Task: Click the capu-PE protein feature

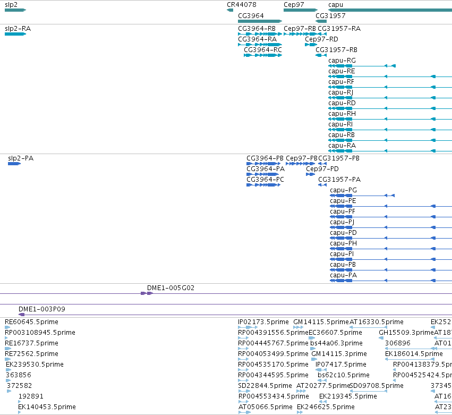Action: pos(391,207)
